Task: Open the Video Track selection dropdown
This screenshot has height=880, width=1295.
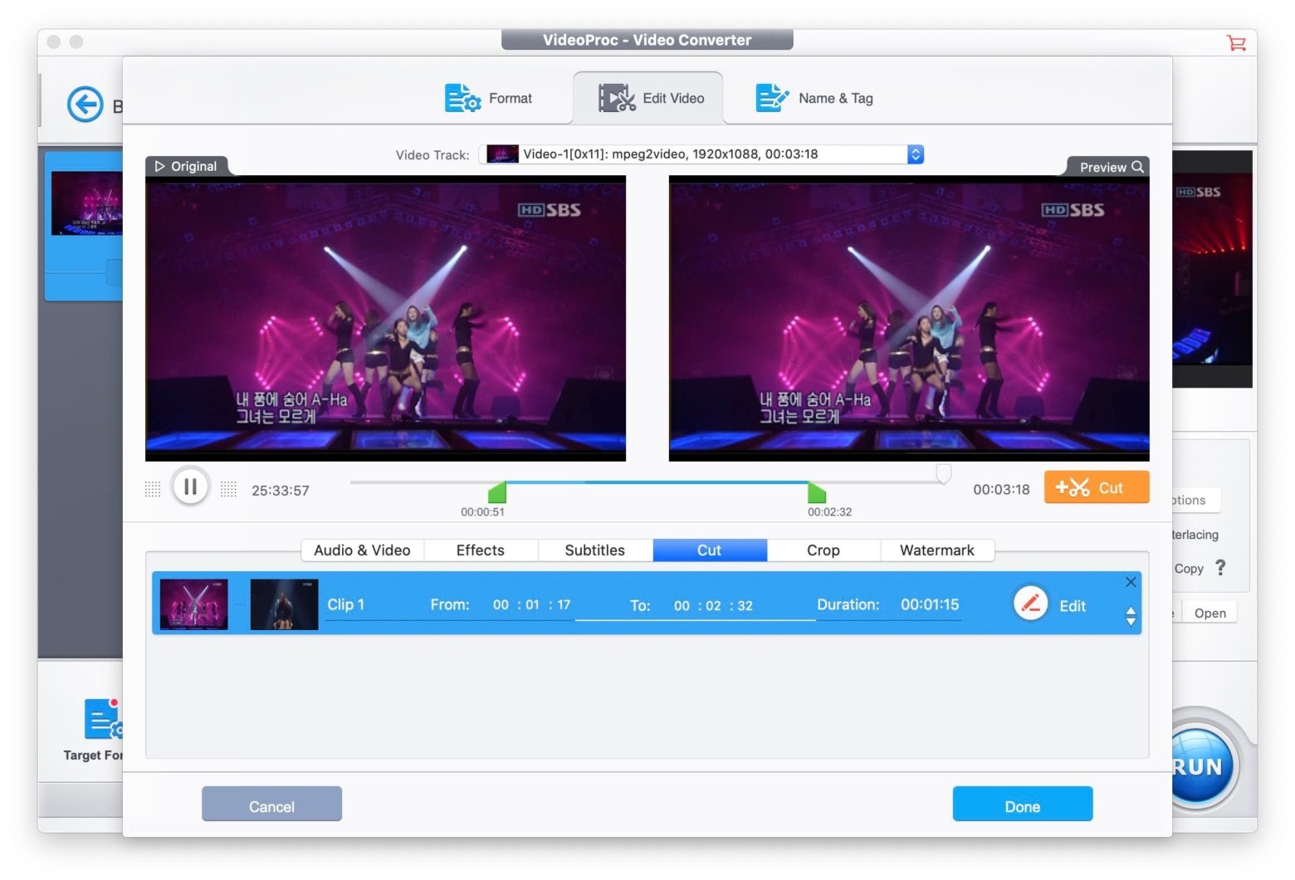Action: tap(914, 154)
